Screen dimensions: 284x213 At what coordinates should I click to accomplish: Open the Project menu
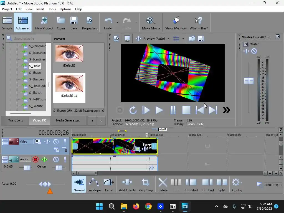click(7, 9)
